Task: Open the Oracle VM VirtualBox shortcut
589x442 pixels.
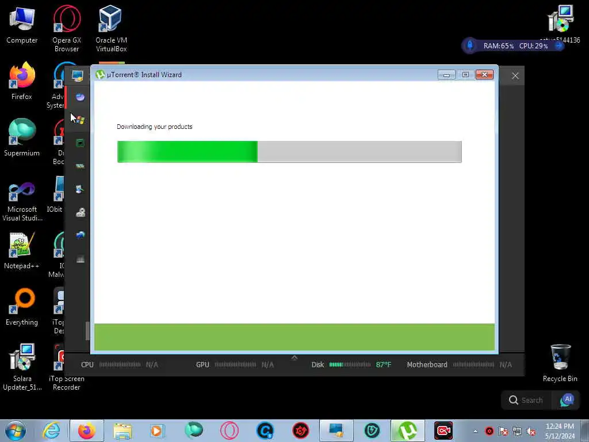Action: (111, 29)
